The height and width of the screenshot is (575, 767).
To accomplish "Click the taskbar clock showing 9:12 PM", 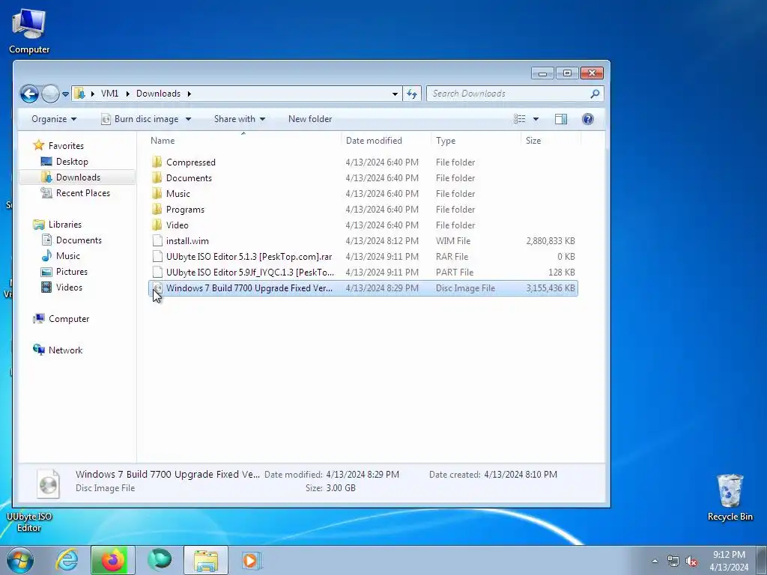I will click(x=729, y=561).
